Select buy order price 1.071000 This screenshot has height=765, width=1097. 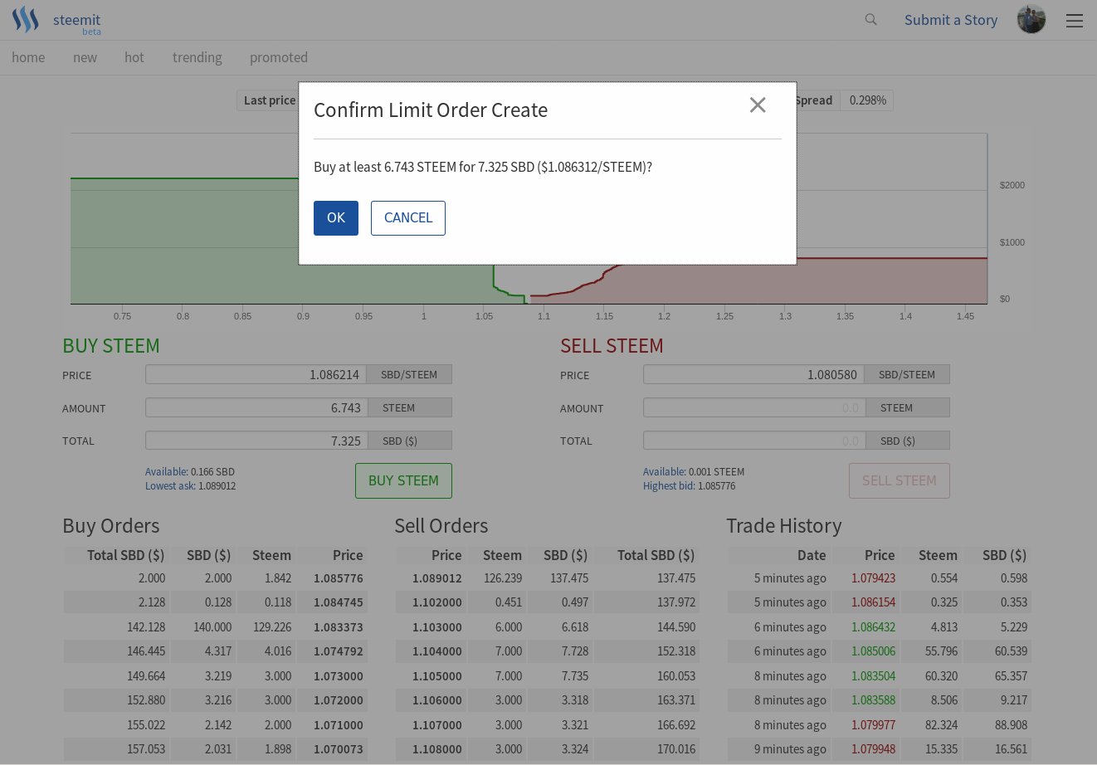coord(339,725)
